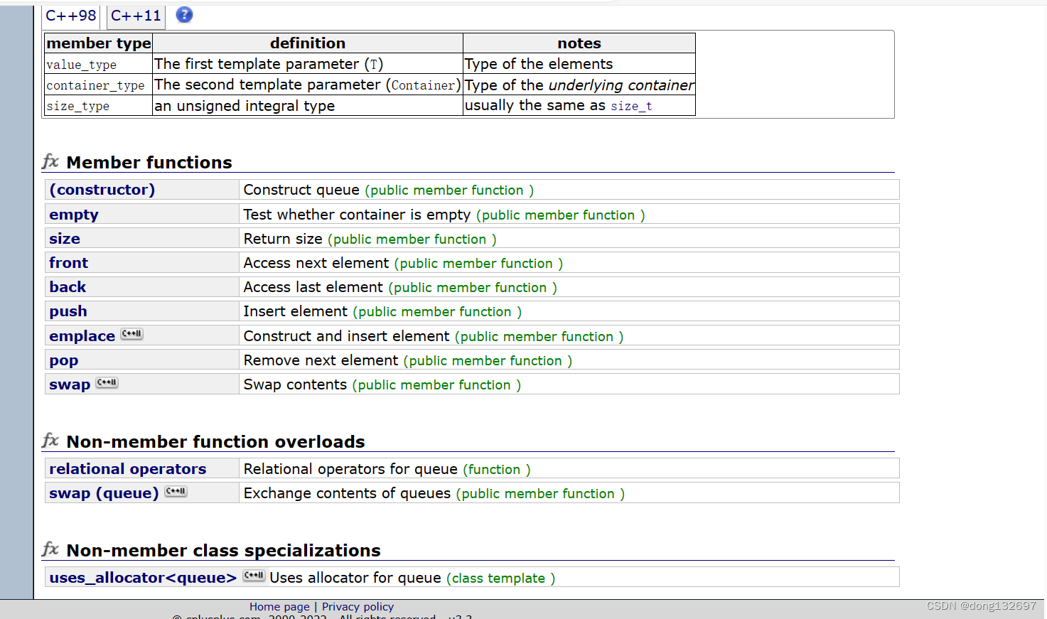This screenshot has width=1047, height=619.
Task: Click the 'member type' column header
Action: pos(98,43)
